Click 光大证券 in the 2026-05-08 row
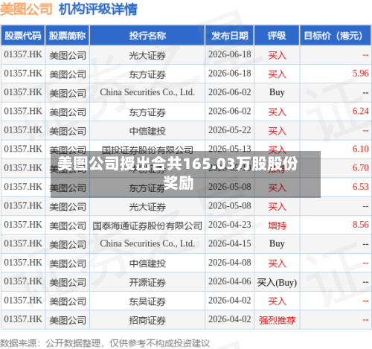372x349 pixels. pyautogui.click(x=147, y=206)
